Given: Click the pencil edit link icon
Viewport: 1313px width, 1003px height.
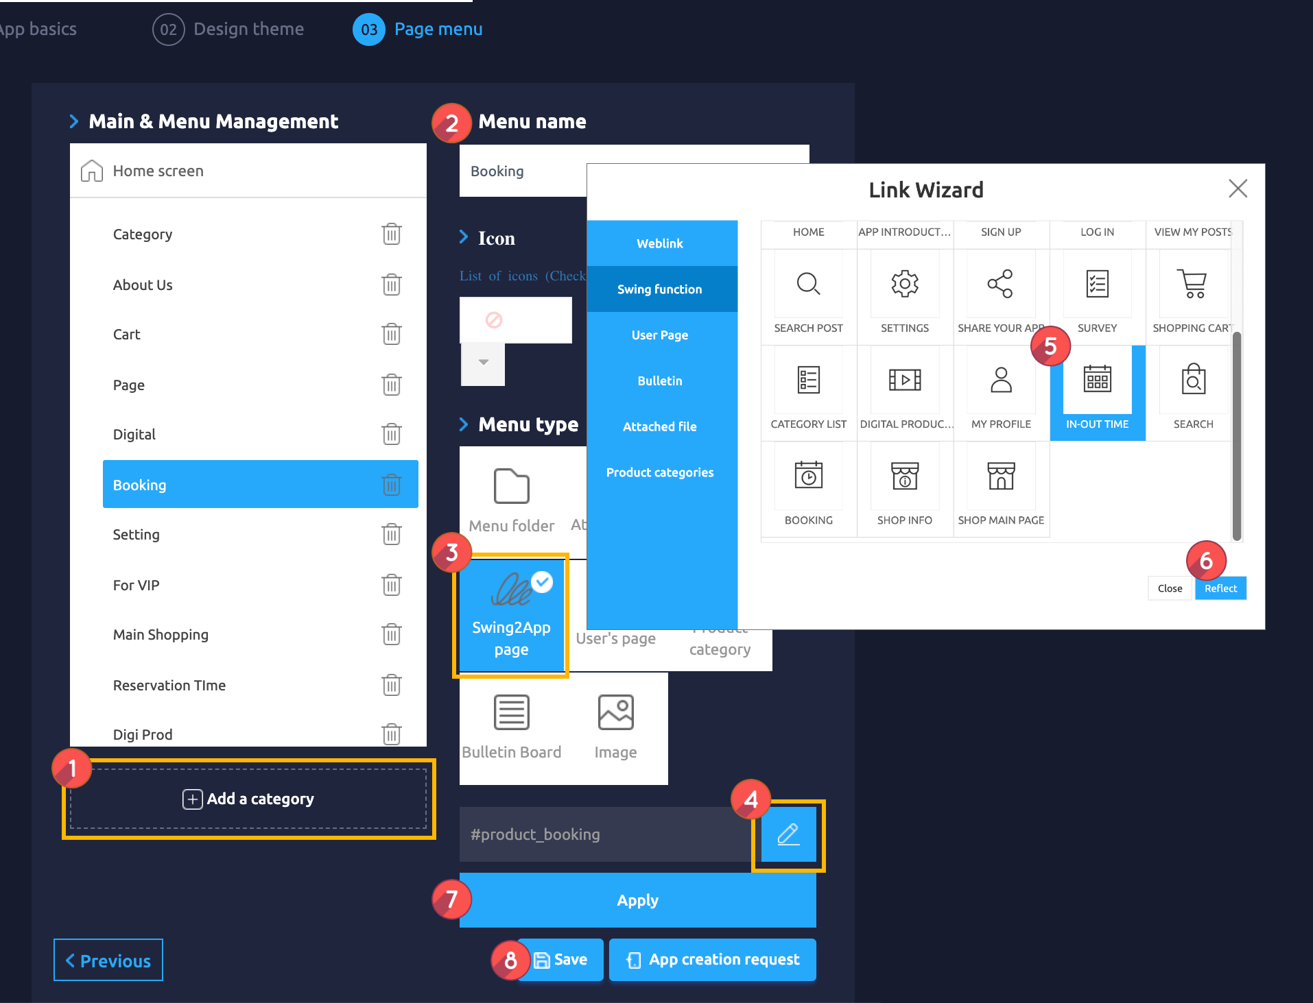Looking at the screenshot, I should [788, 834].
